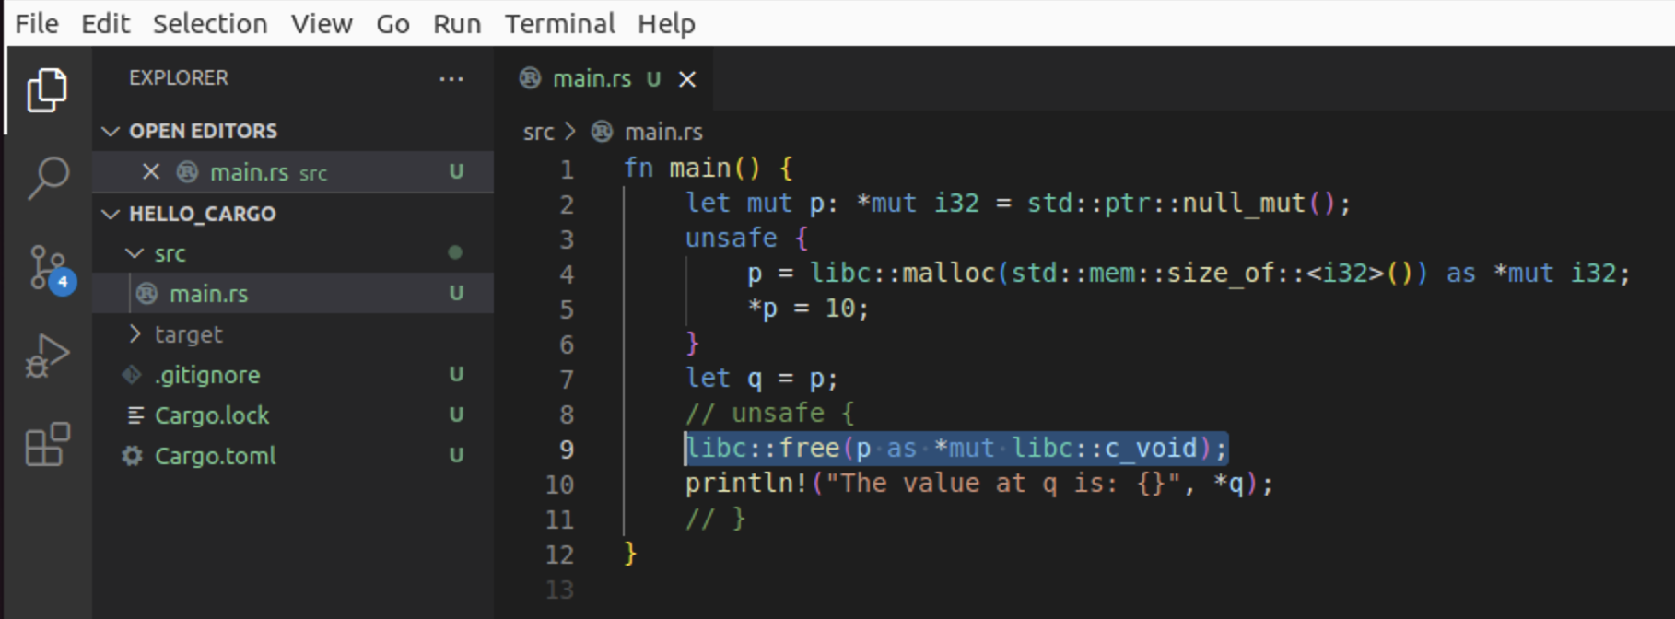This screenshot has height=619, width=1675.
Task: Close the main.rs editor tab
Action: click(687, 79)
